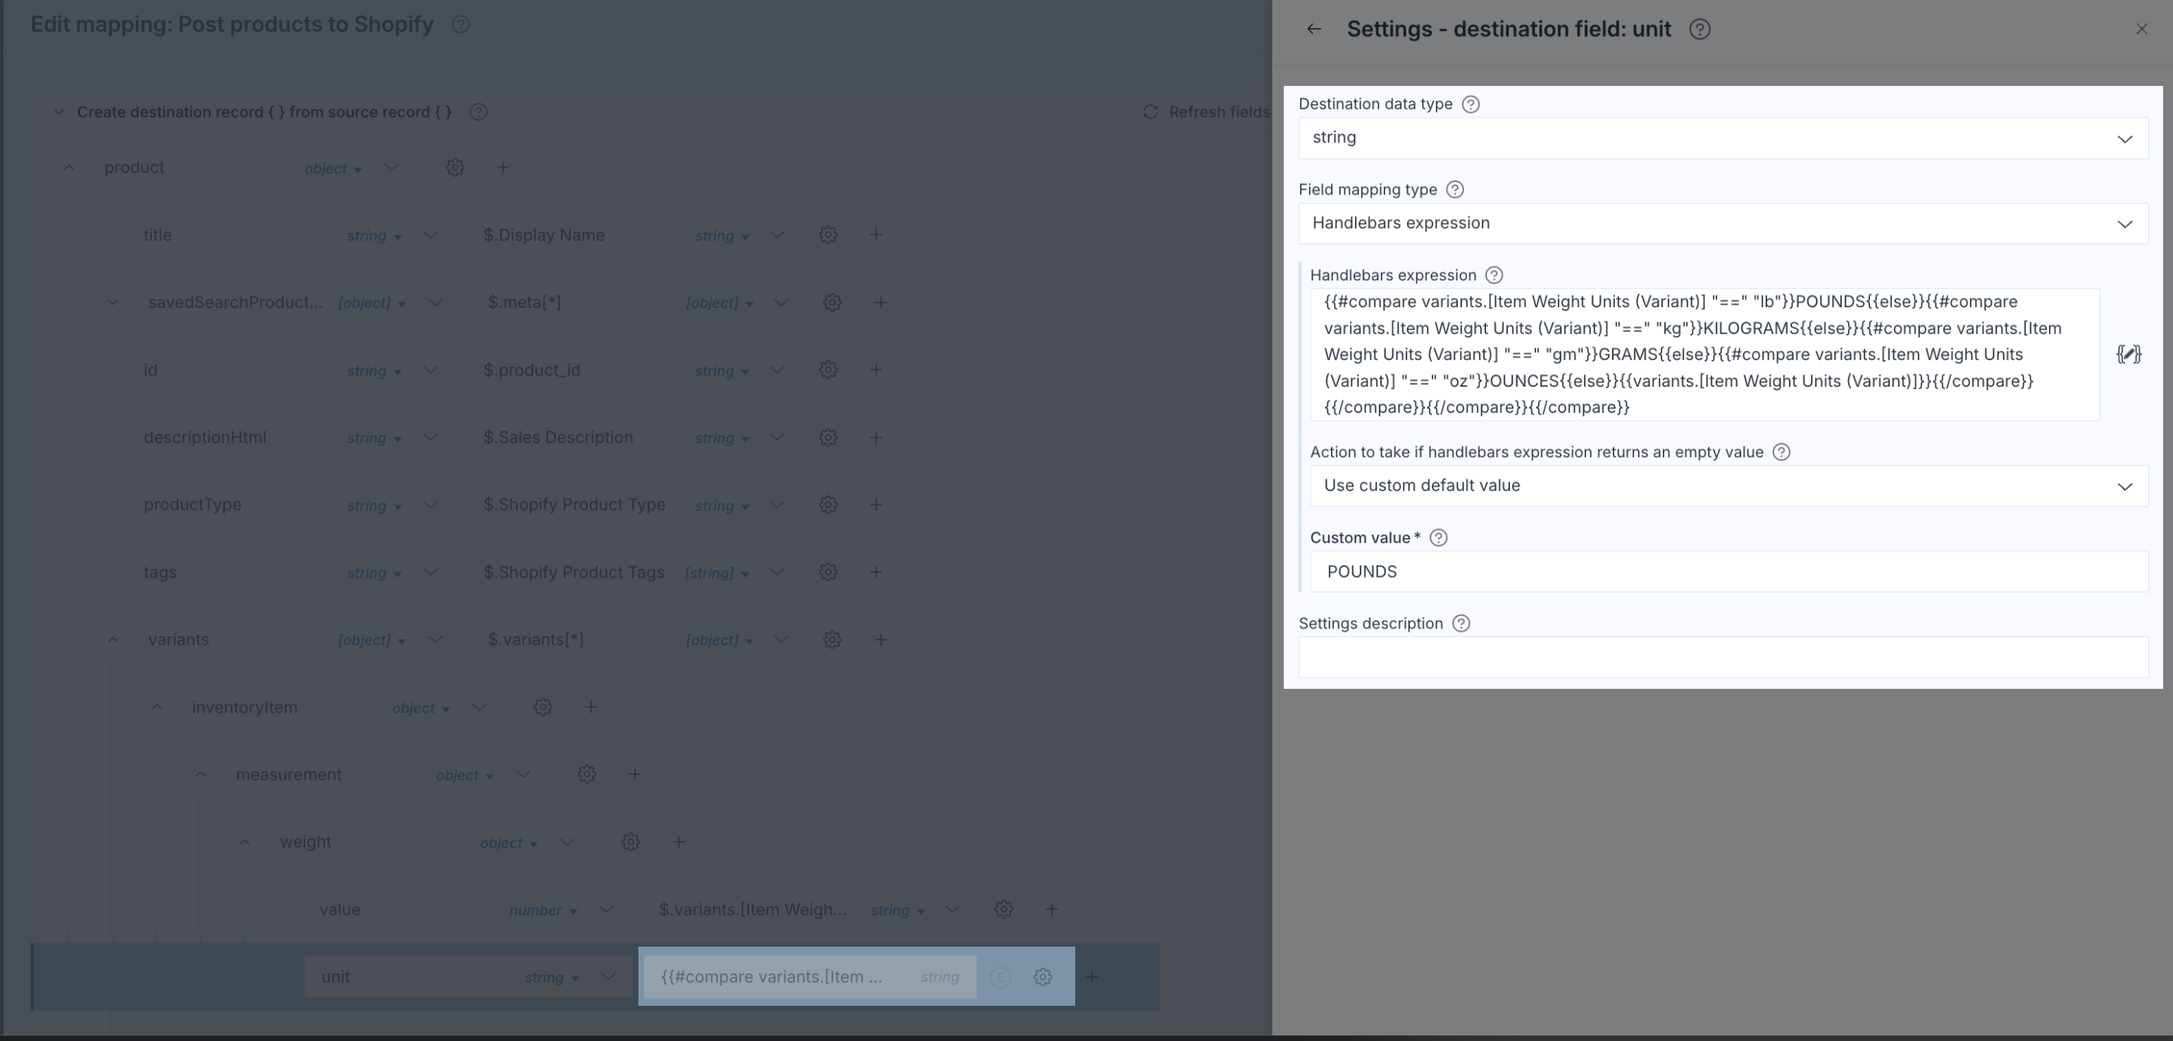Open settings gear for id mapping
This screenshot has height=1041, width=2173.
pos(829,370)
